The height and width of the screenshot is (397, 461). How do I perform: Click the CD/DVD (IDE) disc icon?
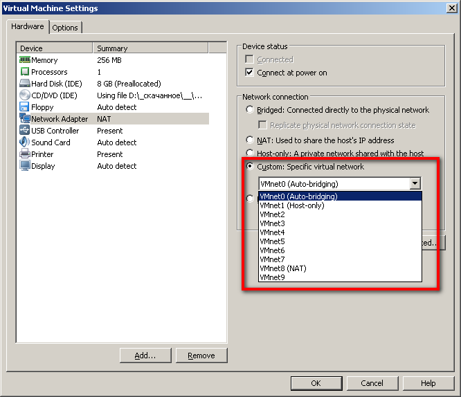[x=25, y=95]
